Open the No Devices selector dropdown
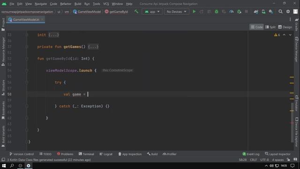 coord(176,12)
